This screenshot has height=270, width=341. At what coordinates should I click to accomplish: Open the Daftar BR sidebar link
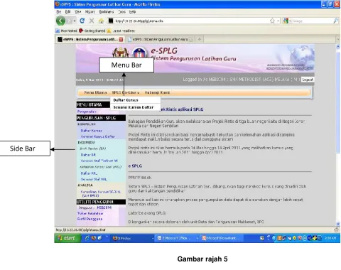88,155
